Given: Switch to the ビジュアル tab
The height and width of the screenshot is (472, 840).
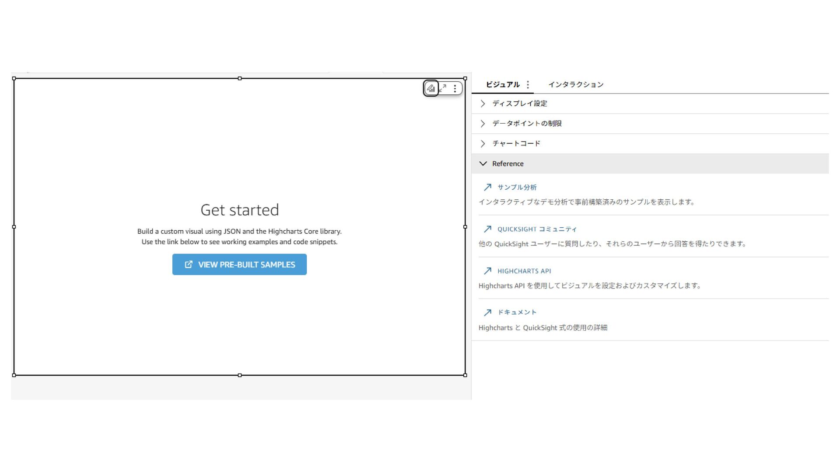Looking at the screenshot, I should click(x=503, y=84).
